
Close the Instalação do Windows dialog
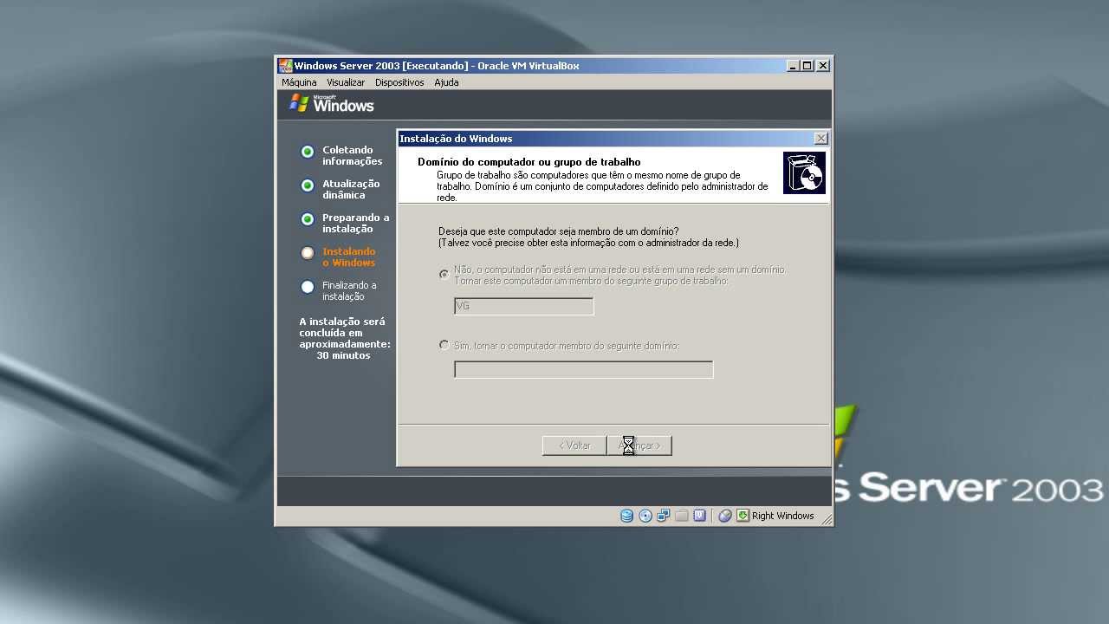(820, 139)
